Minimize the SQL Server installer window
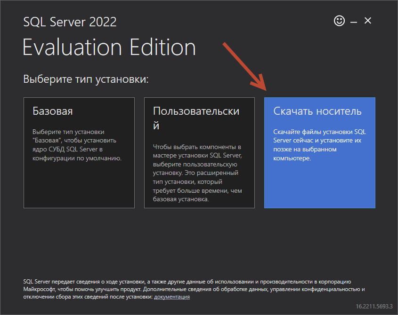The image size is (398, 315). coord(353,21)
